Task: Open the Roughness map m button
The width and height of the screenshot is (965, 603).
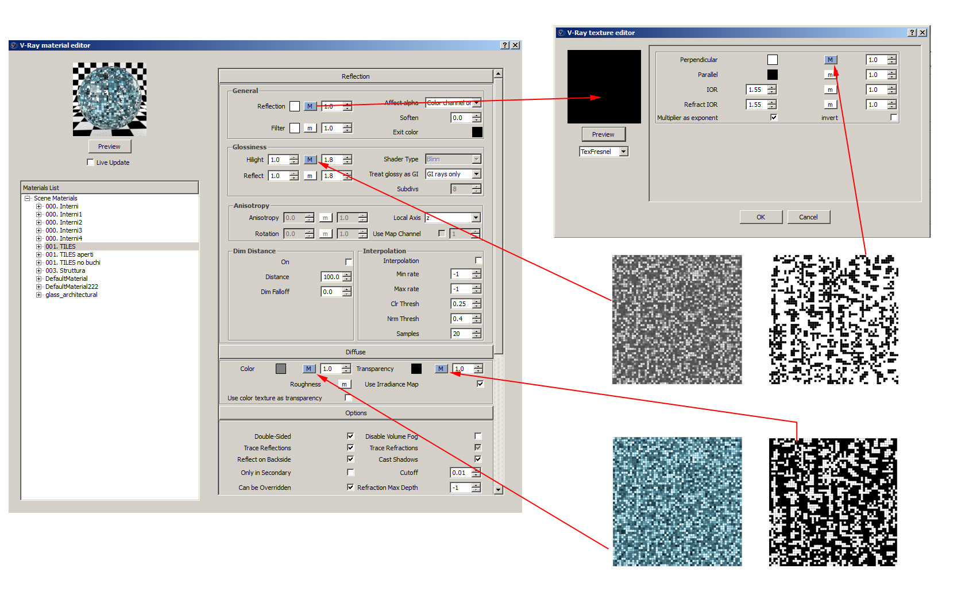Action: [x=344, y=384]
